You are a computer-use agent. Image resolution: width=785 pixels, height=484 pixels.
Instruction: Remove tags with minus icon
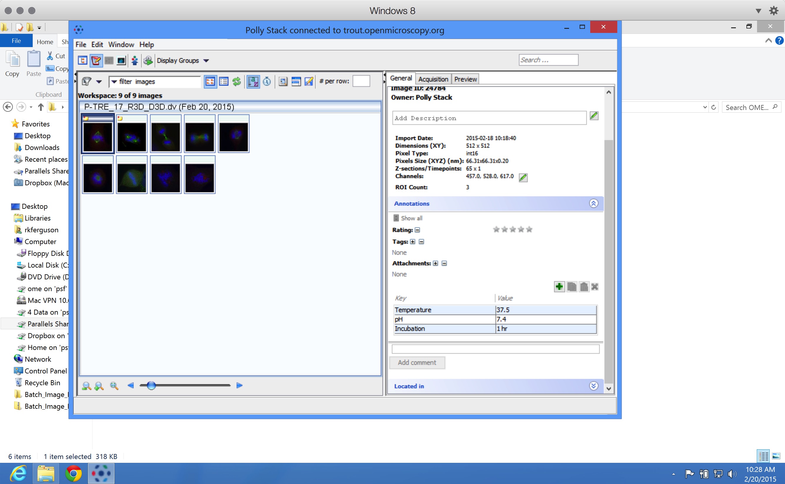click(x=422, y=242)
